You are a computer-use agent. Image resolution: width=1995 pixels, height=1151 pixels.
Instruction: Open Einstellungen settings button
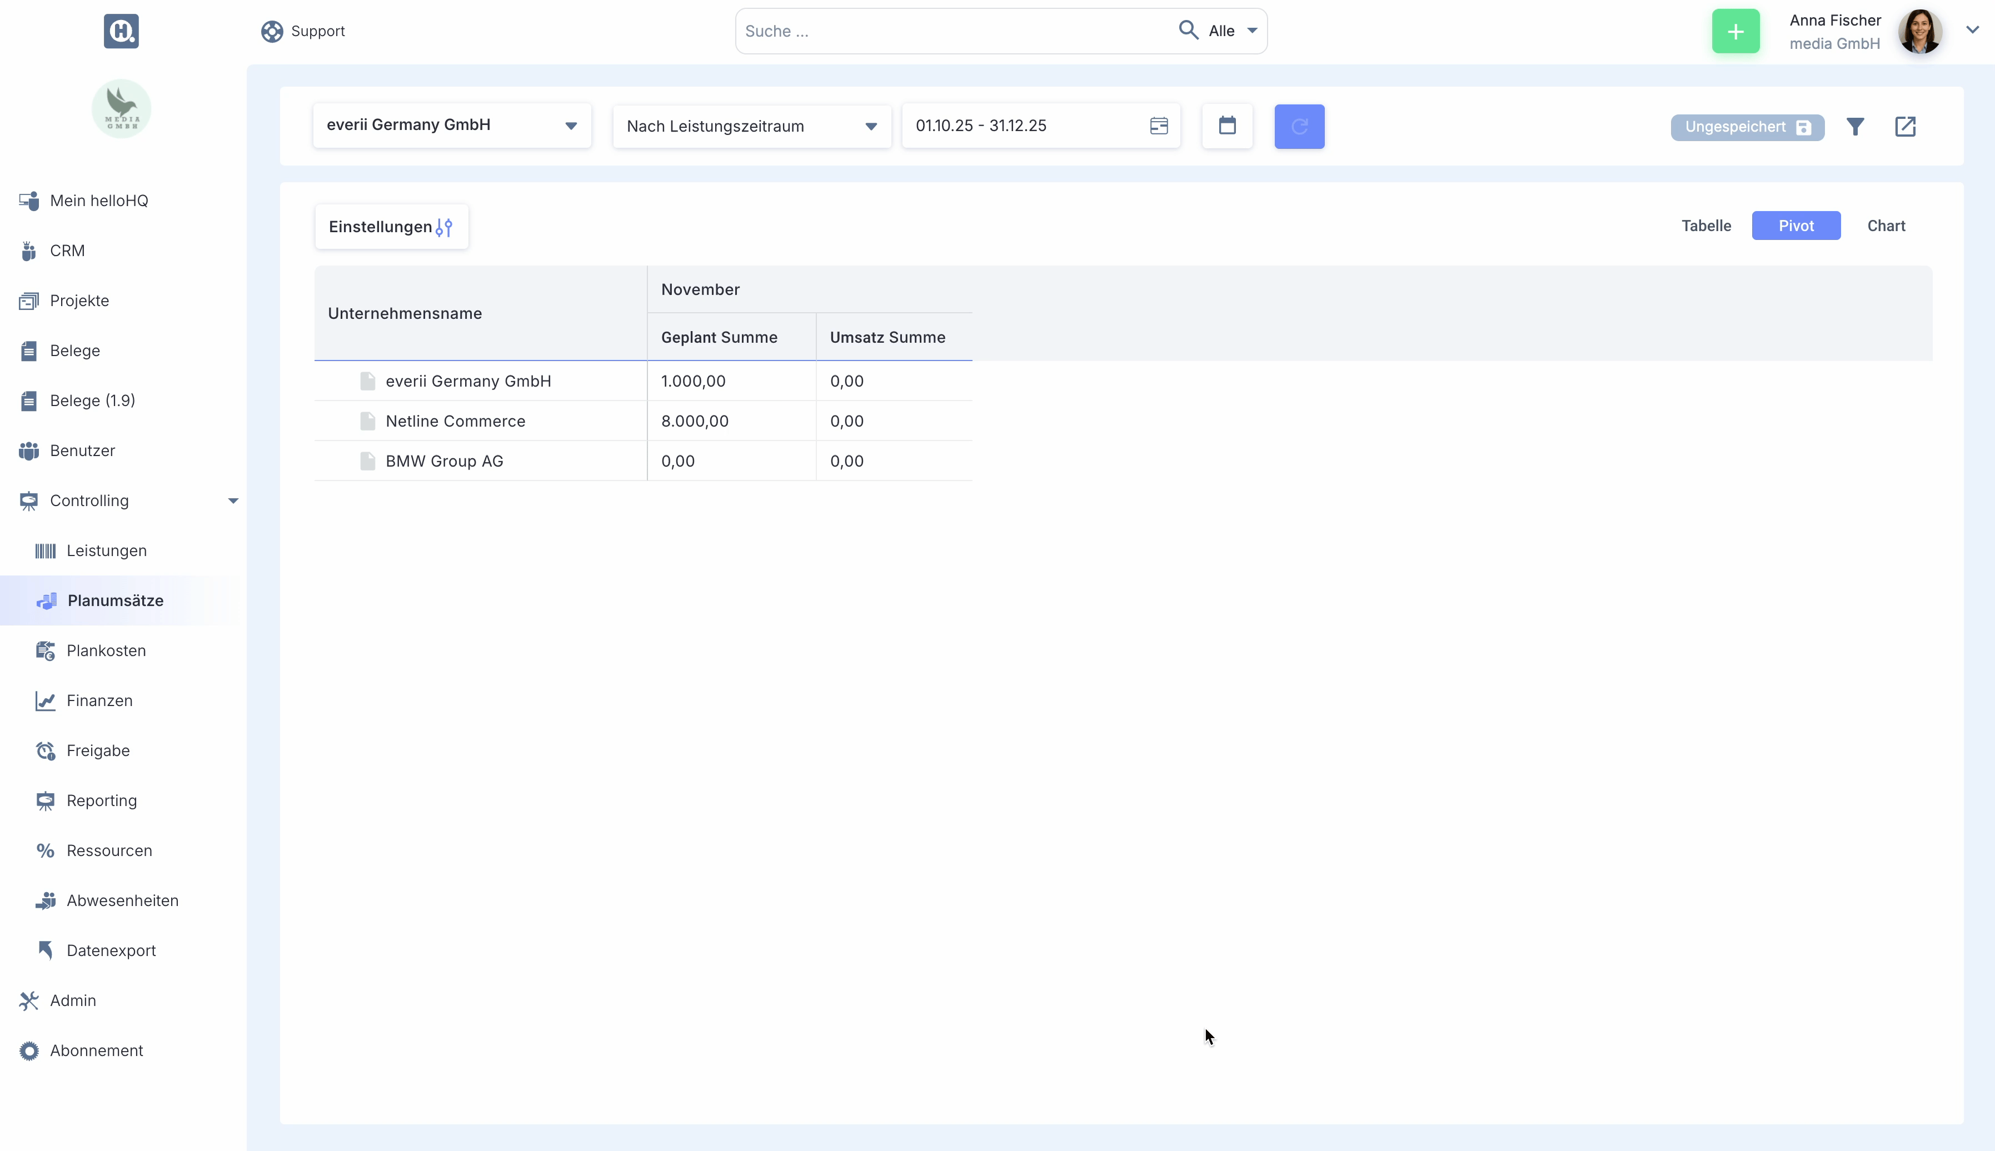tap(391, 227)
